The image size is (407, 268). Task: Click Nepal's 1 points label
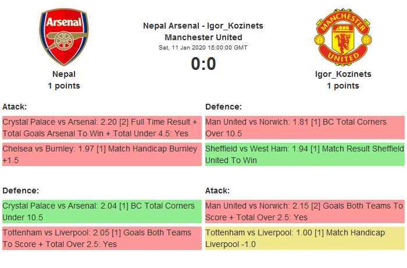pyautogui.click(x=64, y=86)
